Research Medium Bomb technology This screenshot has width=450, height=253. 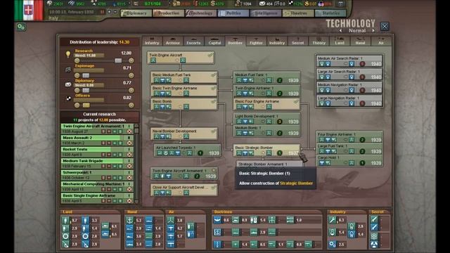tap(266, 130)
